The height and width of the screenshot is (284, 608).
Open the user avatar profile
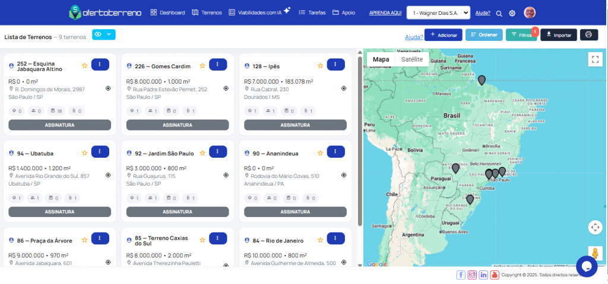530,12
